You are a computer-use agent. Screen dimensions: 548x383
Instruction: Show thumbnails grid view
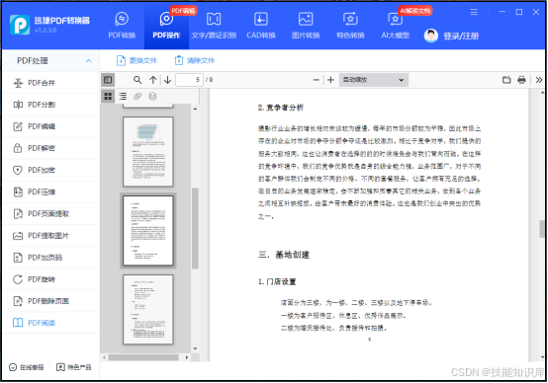coord(108,97)
